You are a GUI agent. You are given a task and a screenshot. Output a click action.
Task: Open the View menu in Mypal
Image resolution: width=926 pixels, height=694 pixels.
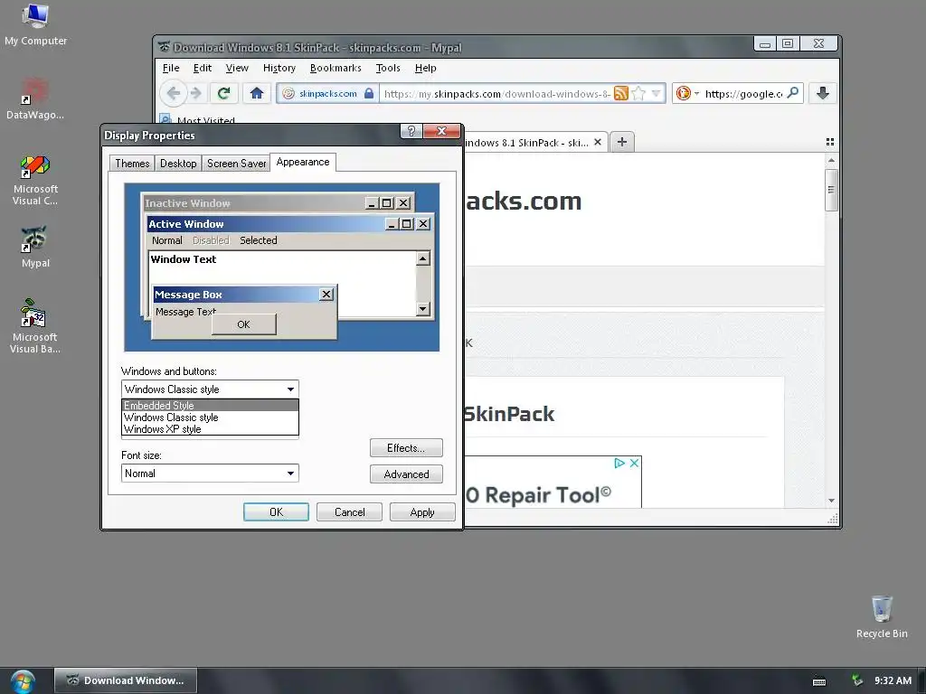[237, 68]
